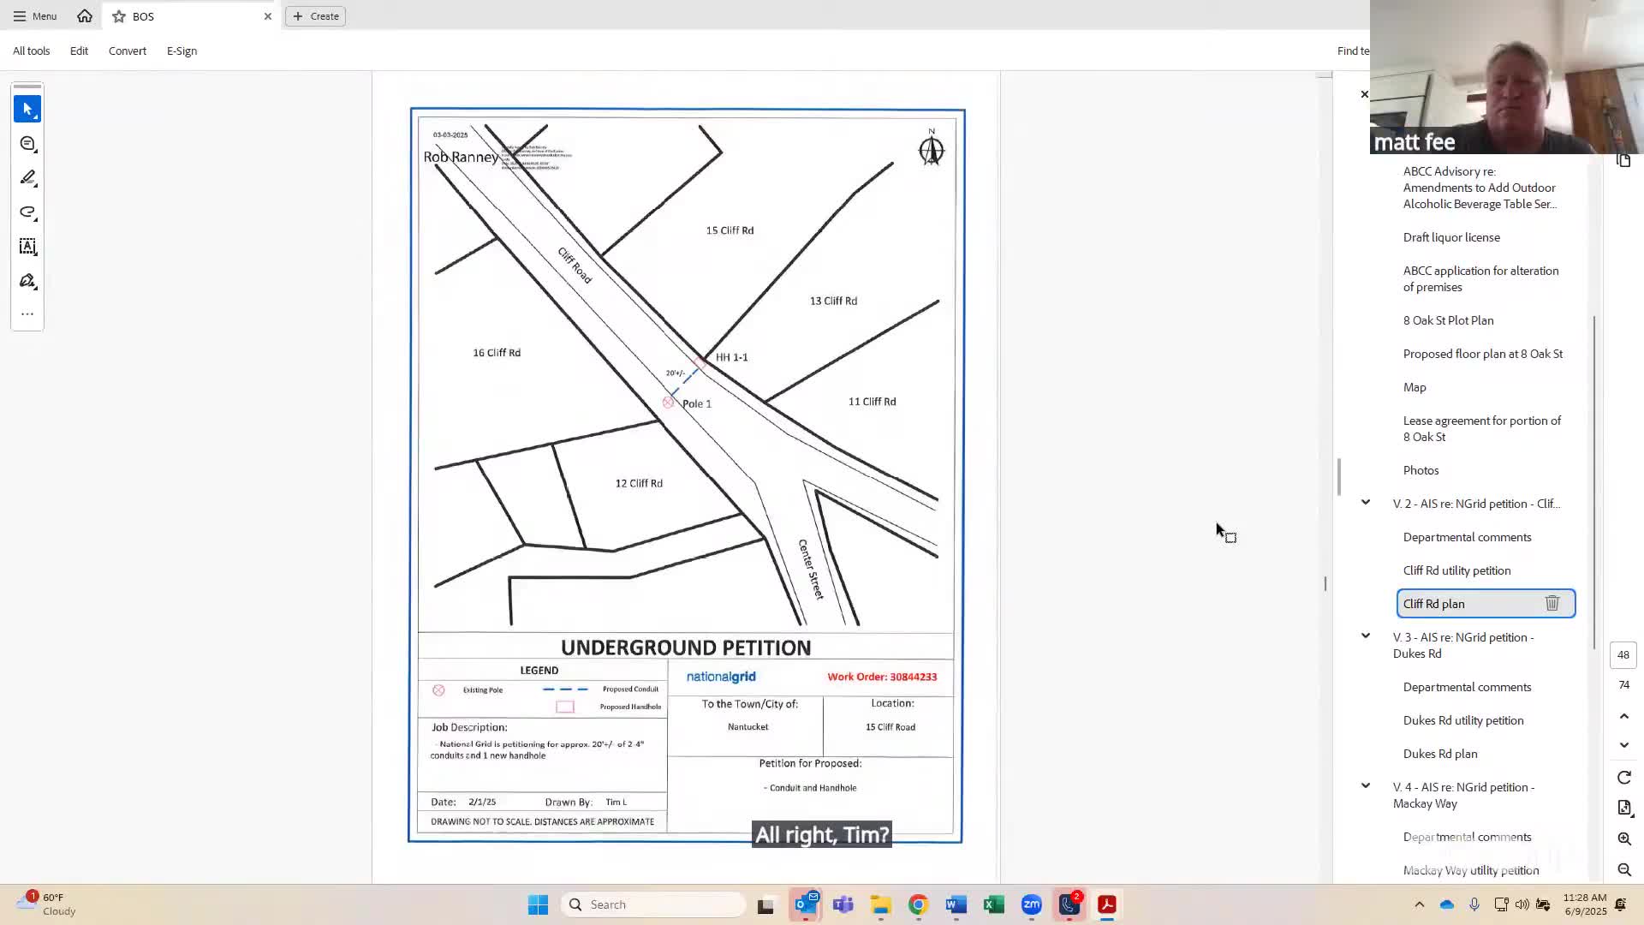Collapse the V. 2 NGrid petition Cliff bookmark
The height and width of the screenshot is (925, 1644).
[1366, 503]
